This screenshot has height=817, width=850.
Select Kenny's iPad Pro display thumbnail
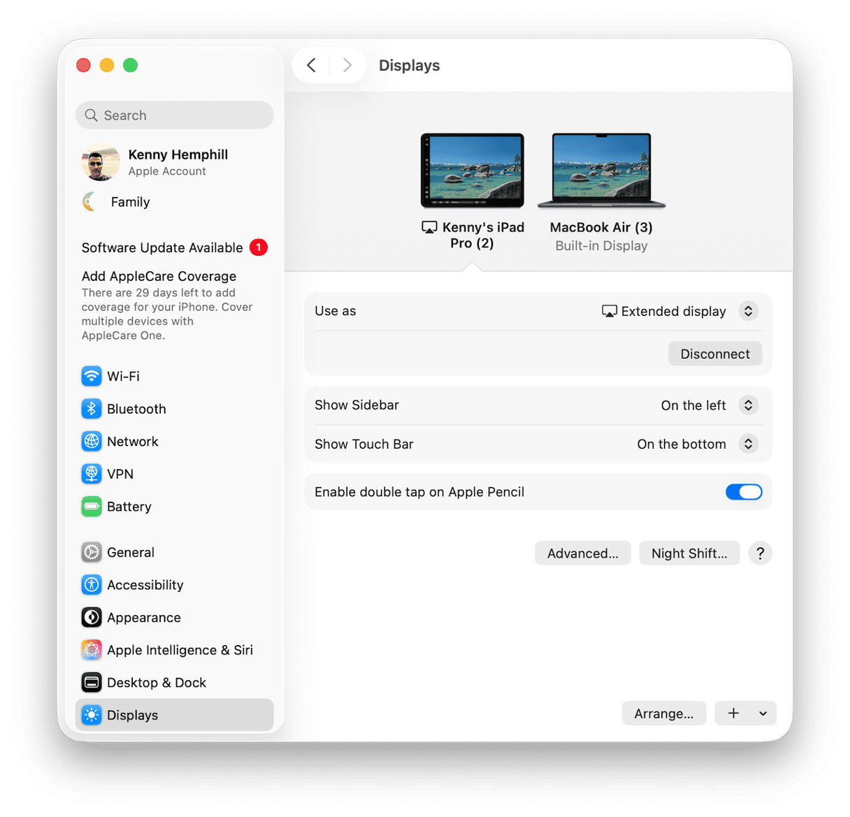473,171
